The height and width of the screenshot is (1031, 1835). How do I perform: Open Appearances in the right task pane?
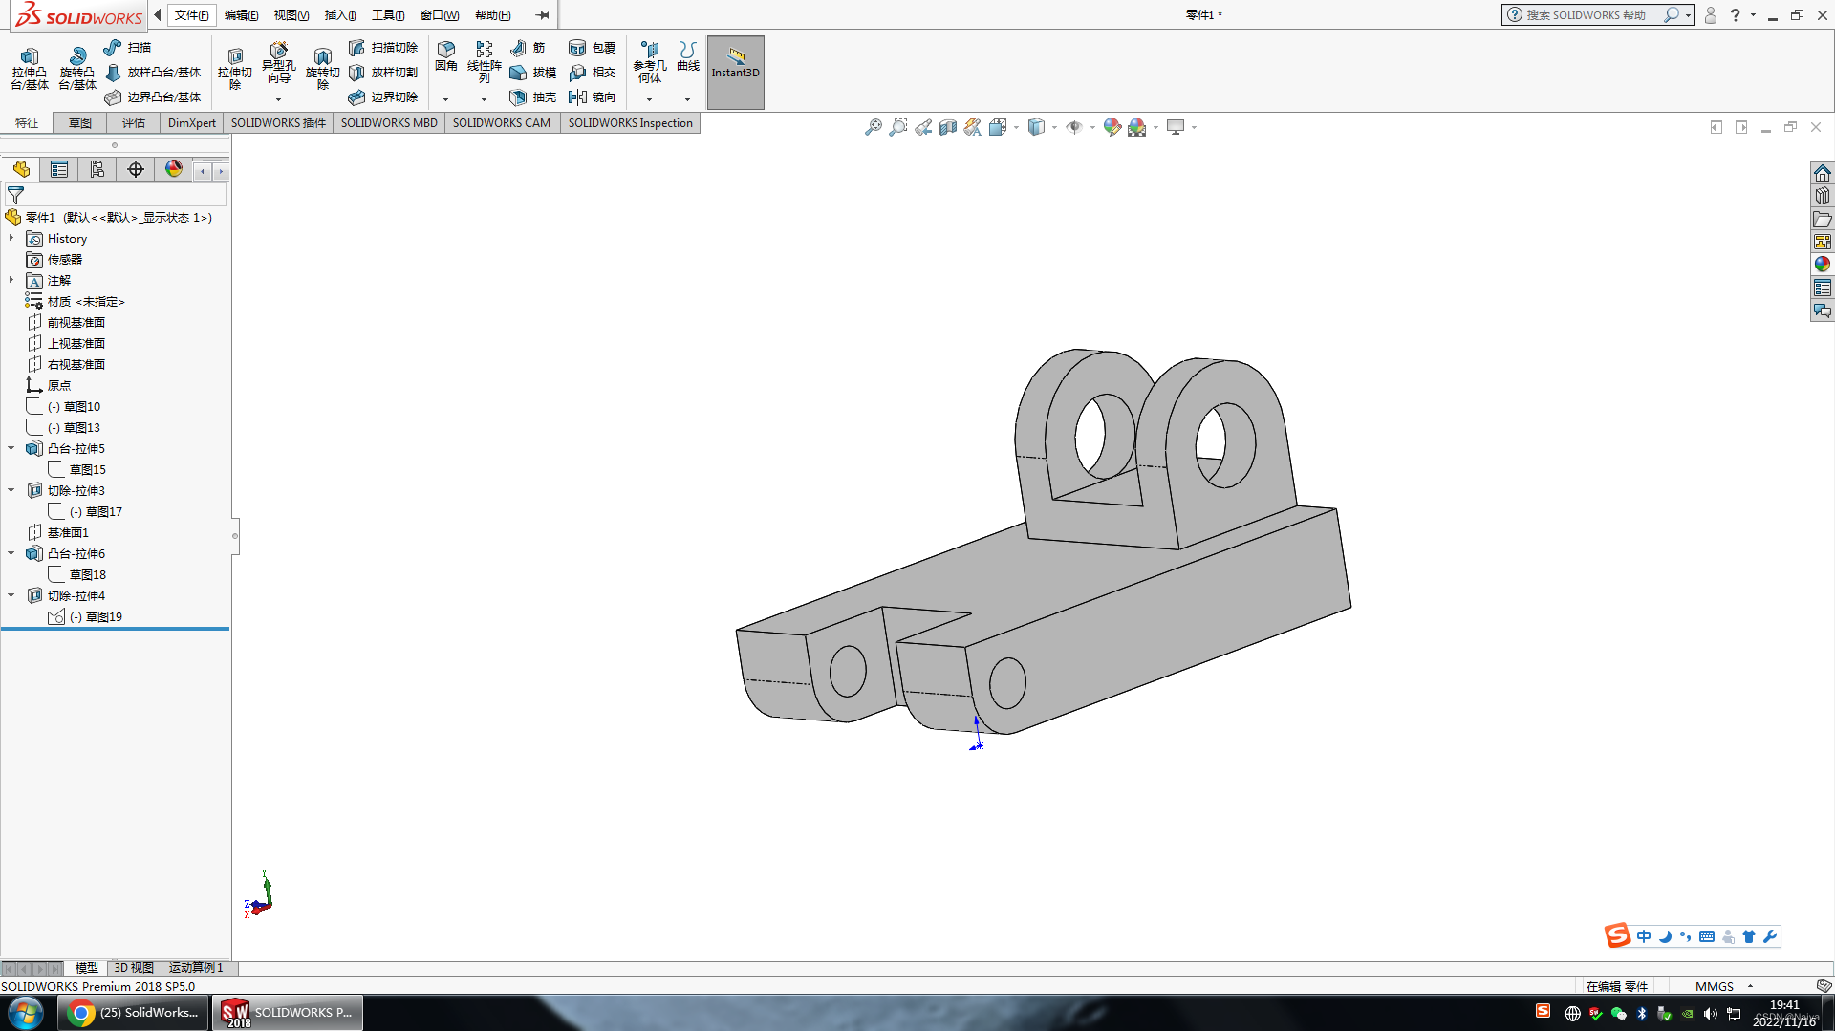pyautogui.click(x=1823, y=265)
